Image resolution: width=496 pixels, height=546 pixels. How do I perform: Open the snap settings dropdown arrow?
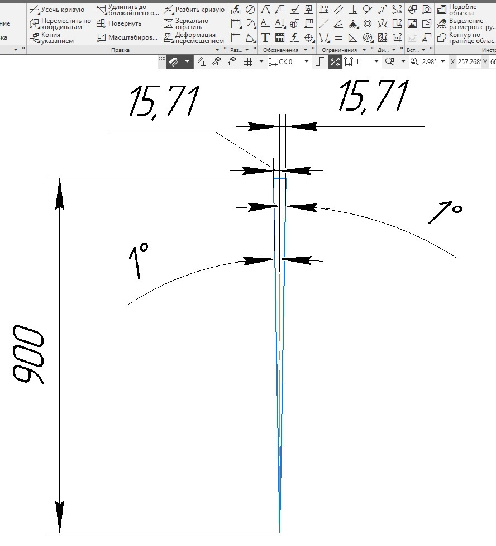pyautogui.click(x=187, y=61)
